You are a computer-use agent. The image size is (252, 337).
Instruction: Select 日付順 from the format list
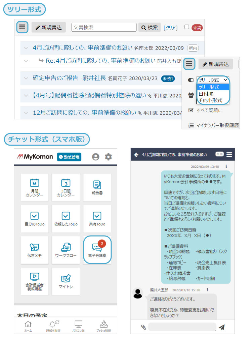(205, 94)
